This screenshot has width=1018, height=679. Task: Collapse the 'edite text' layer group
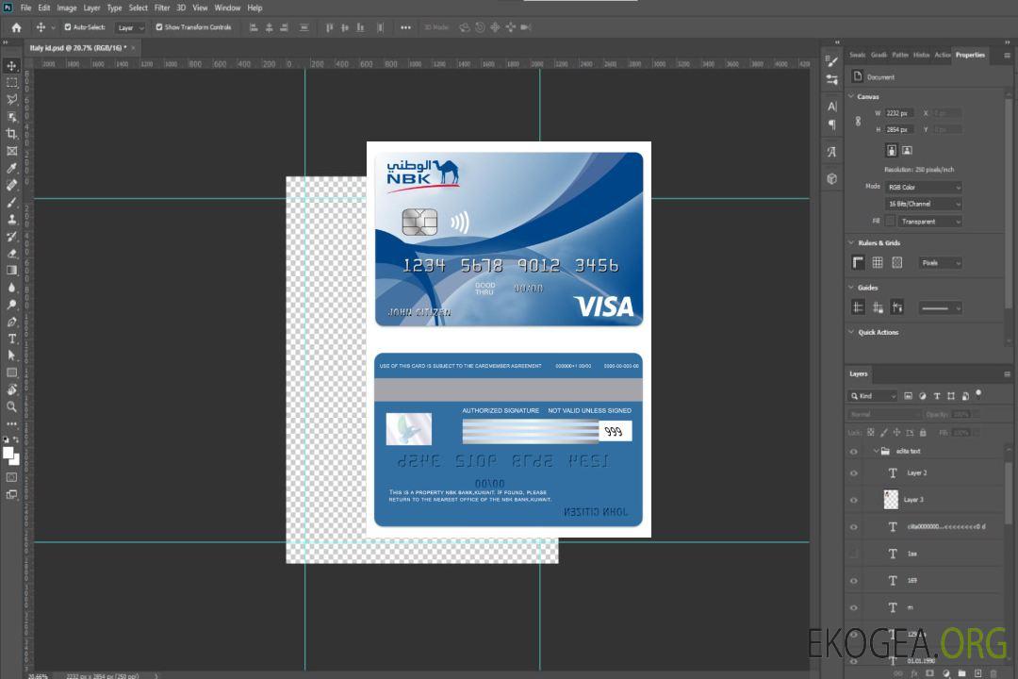tap(876, 451)
